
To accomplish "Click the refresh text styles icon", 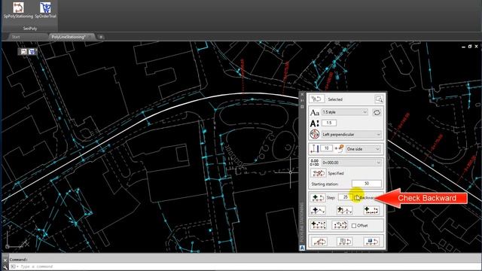I will (377, 112).
